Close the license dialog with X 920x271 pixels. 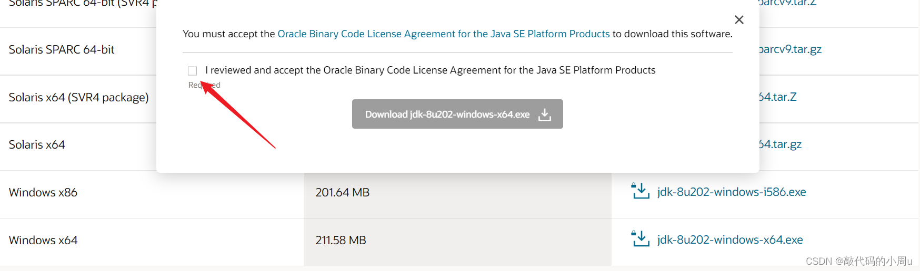739,20
